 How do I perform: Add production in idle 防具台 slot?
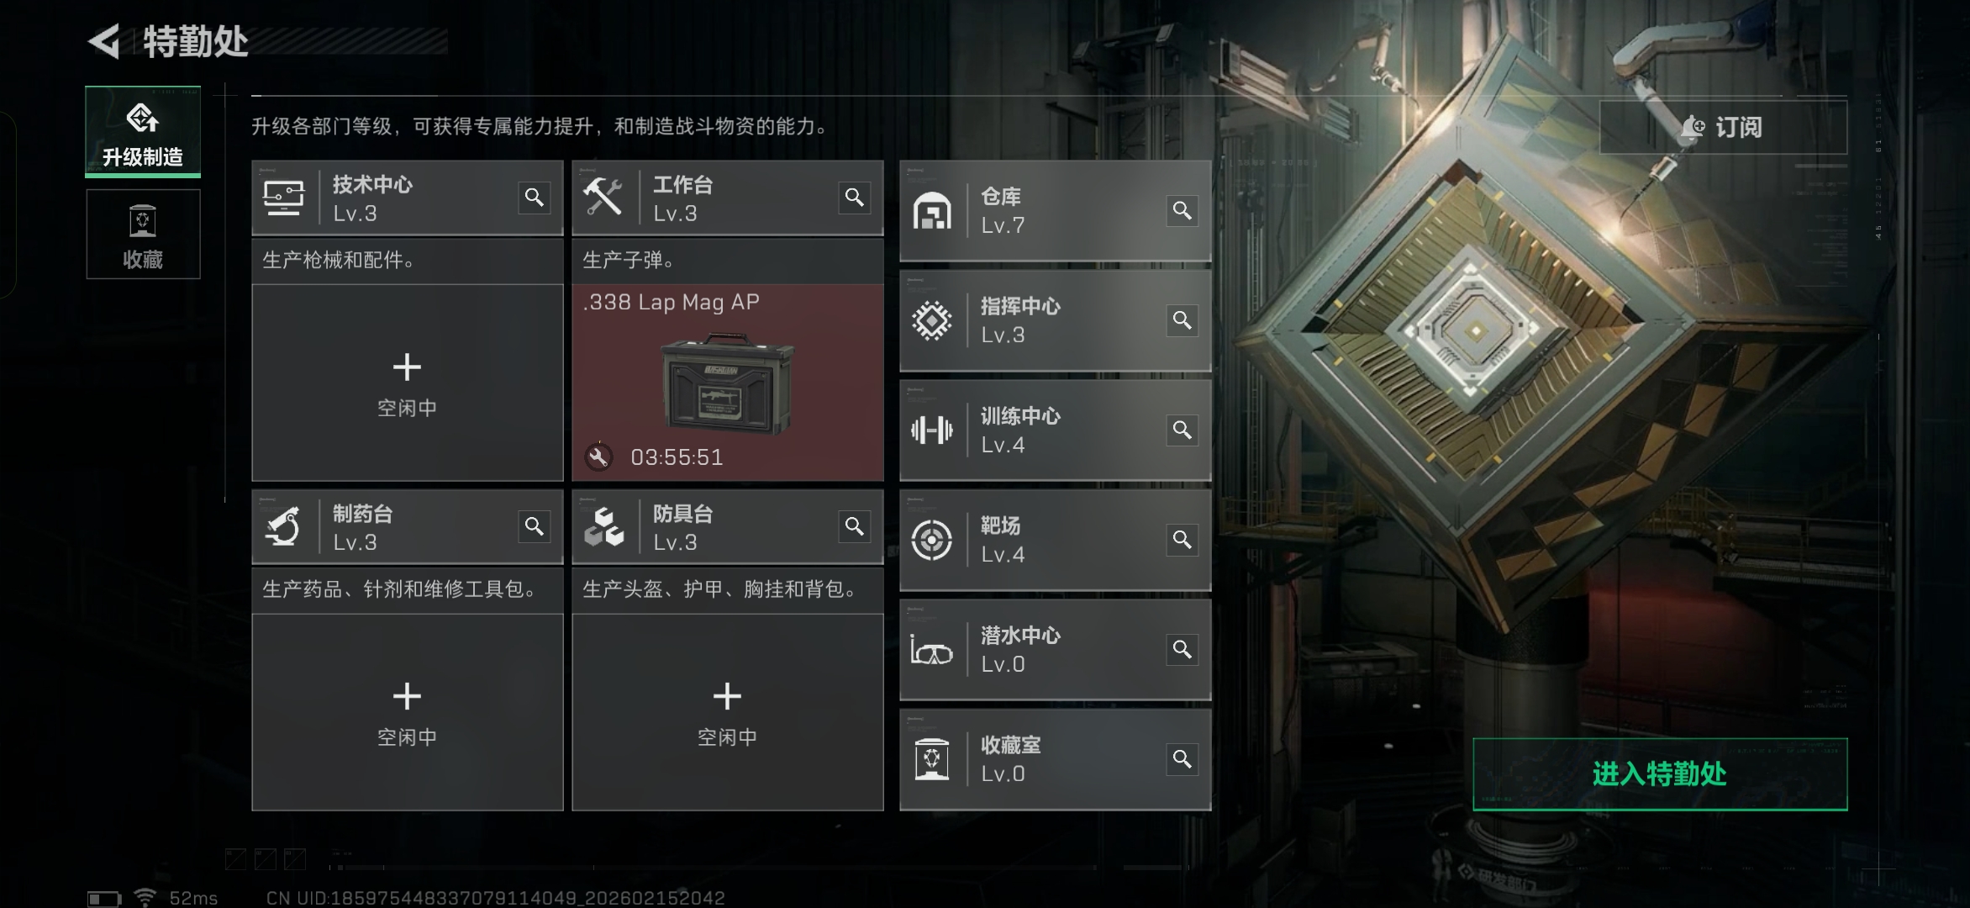tap(728, 712)
